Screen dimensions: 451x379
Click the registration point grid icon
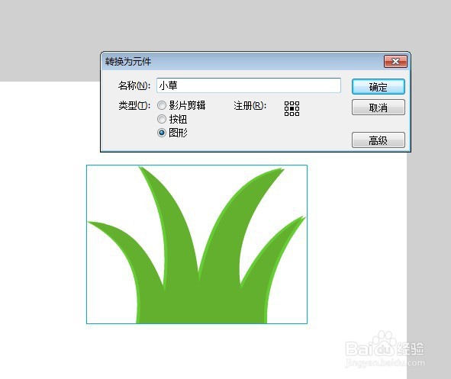click(292, 108)
